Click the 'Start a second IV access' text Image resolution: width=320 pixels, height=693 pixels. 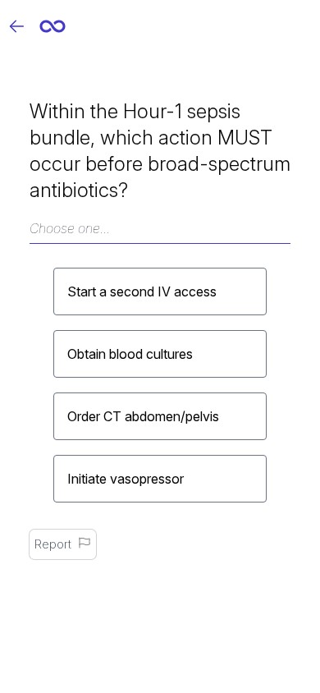pos(142,291)
